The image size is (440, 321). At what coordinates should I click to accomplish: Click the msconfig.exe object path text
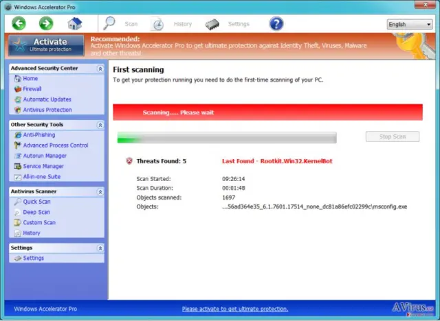tap(315, 207)
